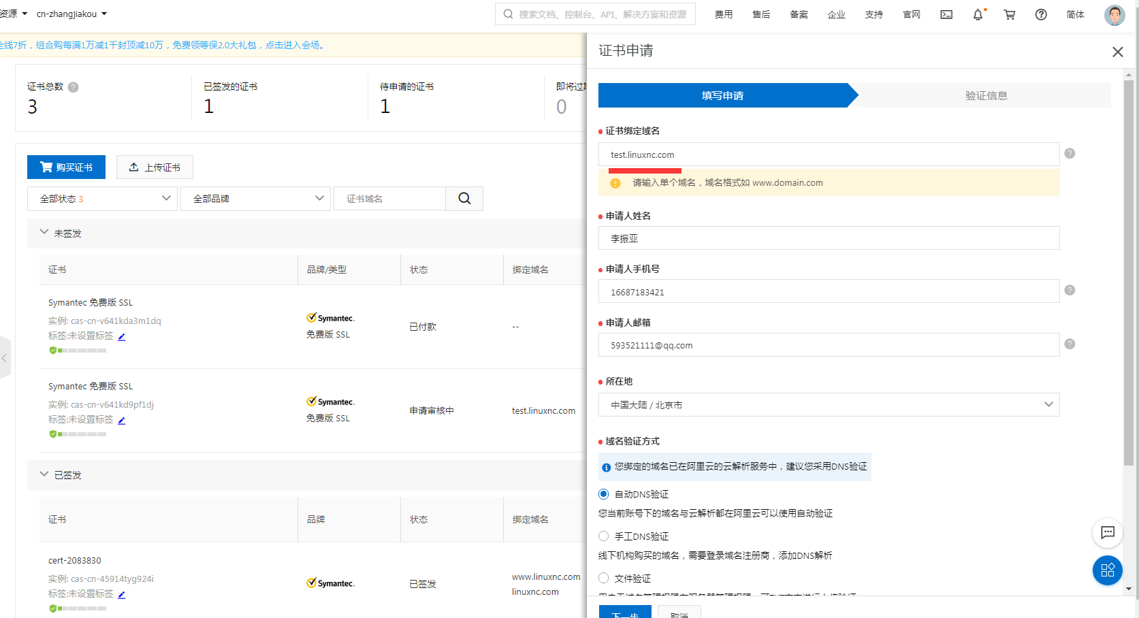This screenshot has width=1139, height=618.
Task: Open the Cloud Shell terminal icon
Action: pyautogui.click(x=946, y=14)
